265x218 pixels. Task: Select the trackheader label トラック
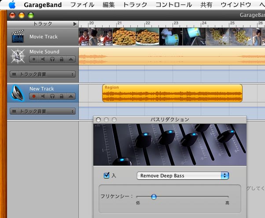43,24
